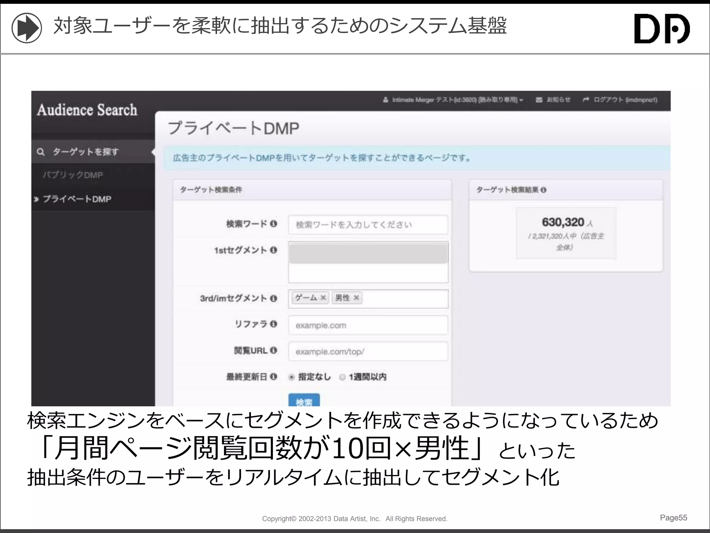The height and width of the screenshot is (533, 710).
Task: Open ターゲットを探す in the sidebar
Action: pos(93,152)
